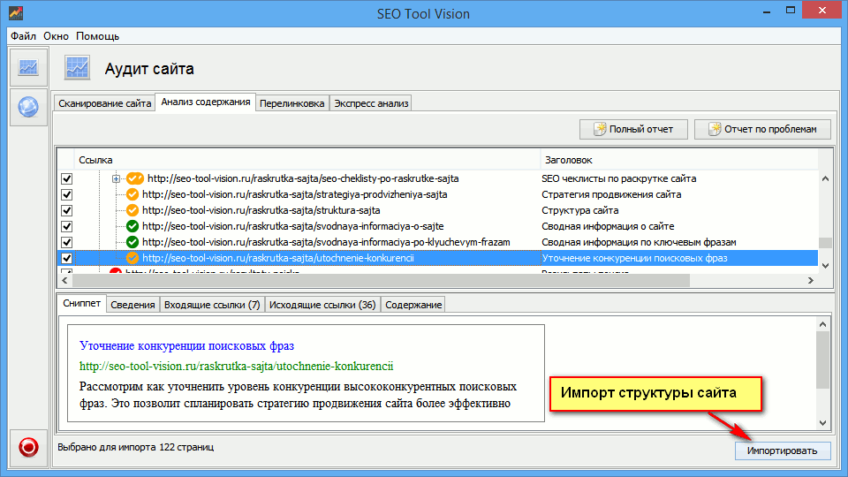The image size is (848, 477).
Task: Open the Файл menu
Action: 24,36
